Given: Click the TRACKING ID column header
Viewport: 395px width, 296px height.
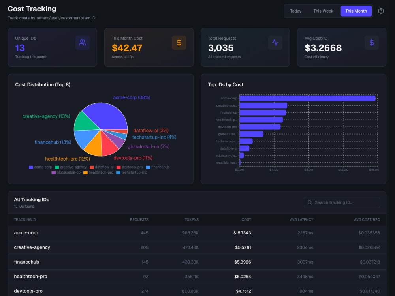Looking at the screenshot, I should [25, 220].
